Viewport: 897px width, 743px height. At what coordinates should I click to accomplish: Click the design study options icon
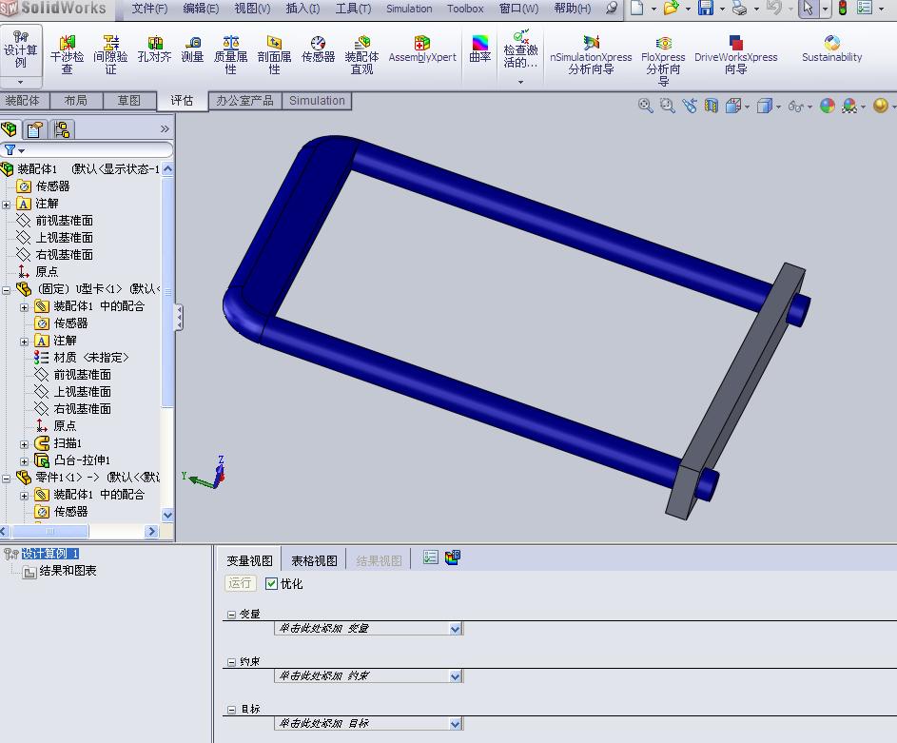point(431,557)
